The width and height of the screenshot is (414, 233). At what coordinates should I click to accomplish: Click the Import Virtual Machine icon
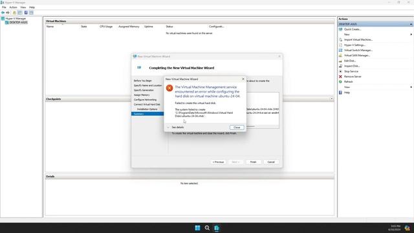click(341, 39)
